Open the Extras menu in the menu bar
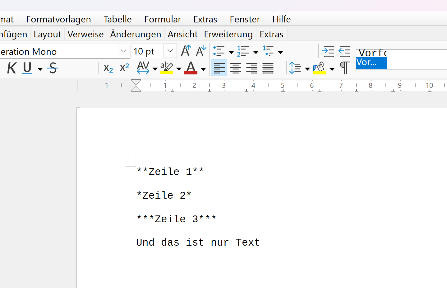This screenshot has height=288, width=447. coord(205,19)
